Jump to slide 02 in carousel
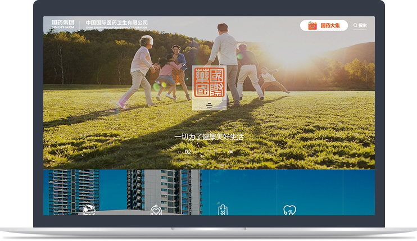Viewport: 417px width, 241px height. pos(188,152)
